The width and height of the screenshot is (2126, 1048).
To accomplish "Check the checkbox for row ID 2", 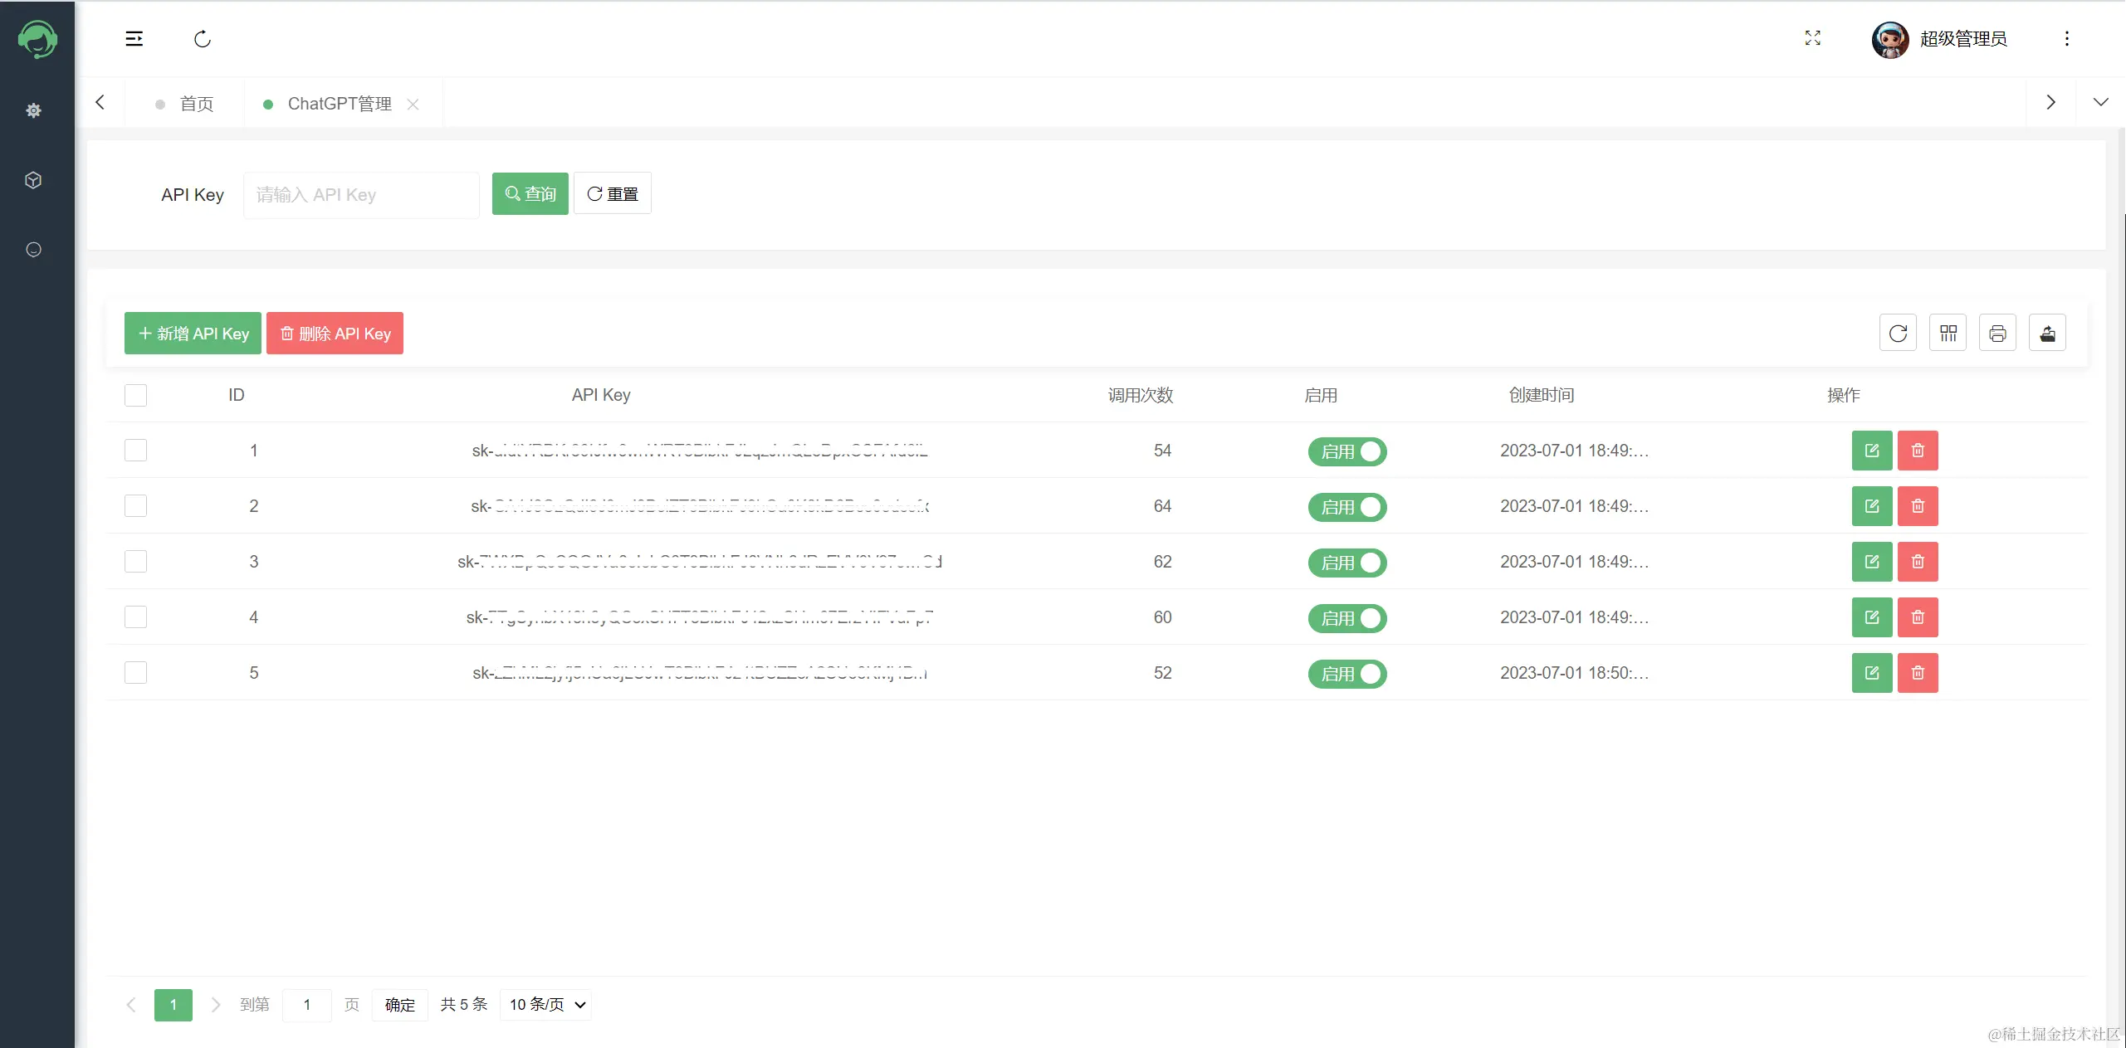I will (x=135, y=506).
